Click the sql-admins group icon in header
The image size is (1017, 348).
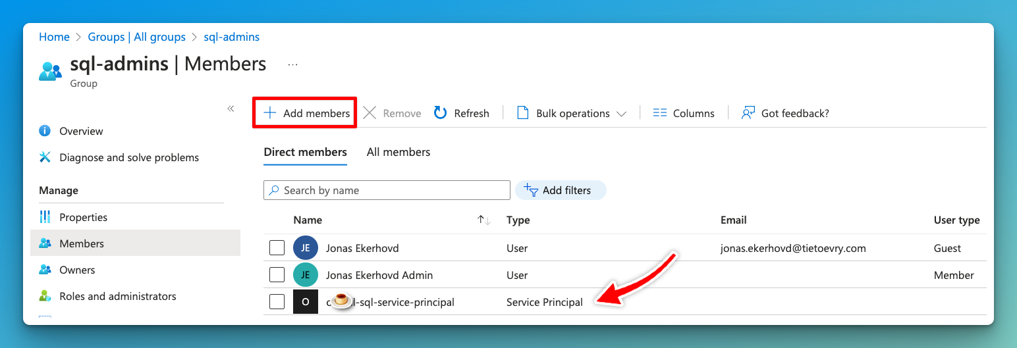(51, 70)
